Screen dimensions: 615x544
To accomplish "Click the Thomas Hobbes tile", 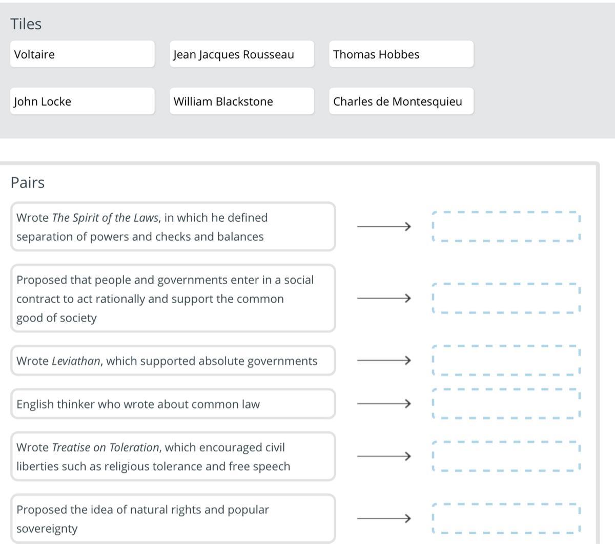I will pyautogui.click(x=401, y=54).
